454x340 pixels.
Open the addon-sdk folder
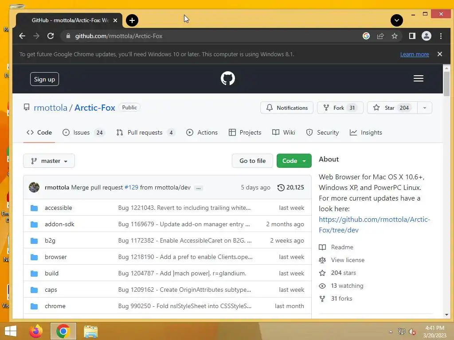(x=59, y=224)
